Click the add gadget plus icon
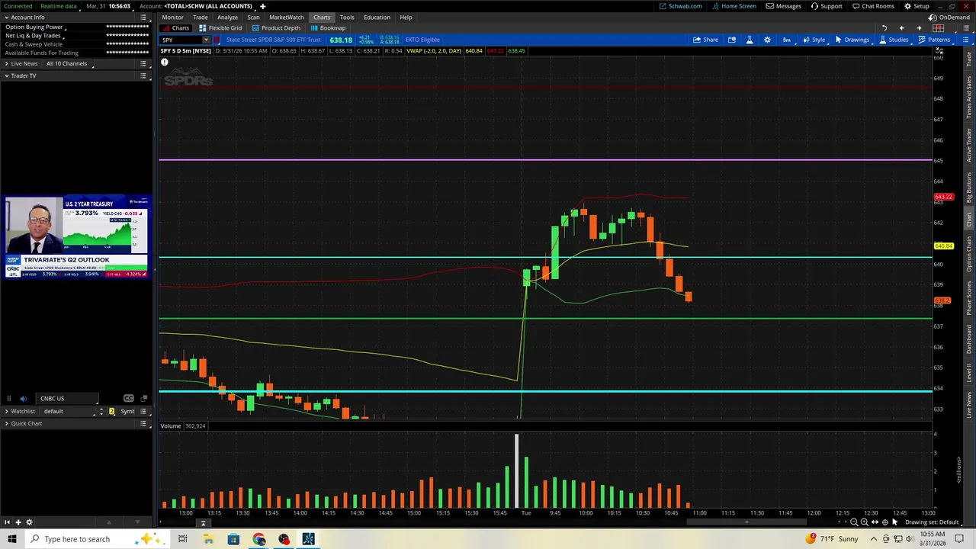Screen dimensions: 976x549 click(x=18, y=522)
